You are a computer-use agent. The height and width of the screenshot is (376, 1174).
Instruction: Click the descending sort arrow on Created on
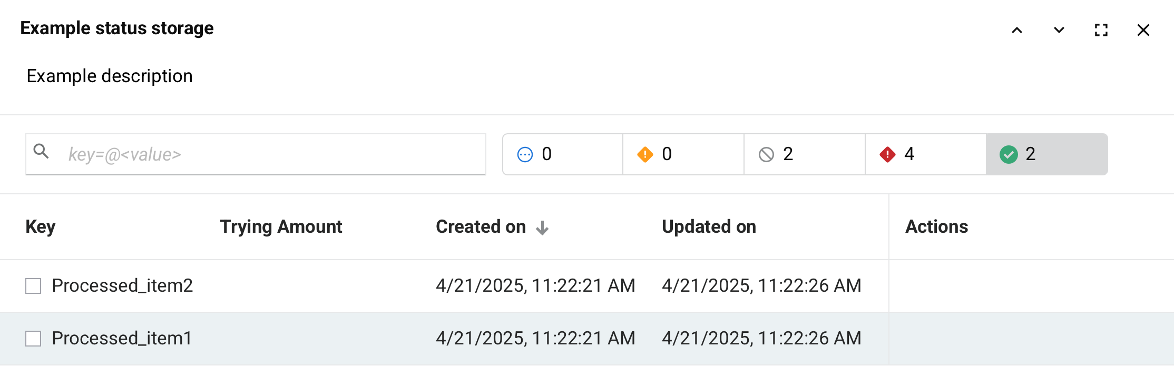pyautogui.click(x=542, y=227)
